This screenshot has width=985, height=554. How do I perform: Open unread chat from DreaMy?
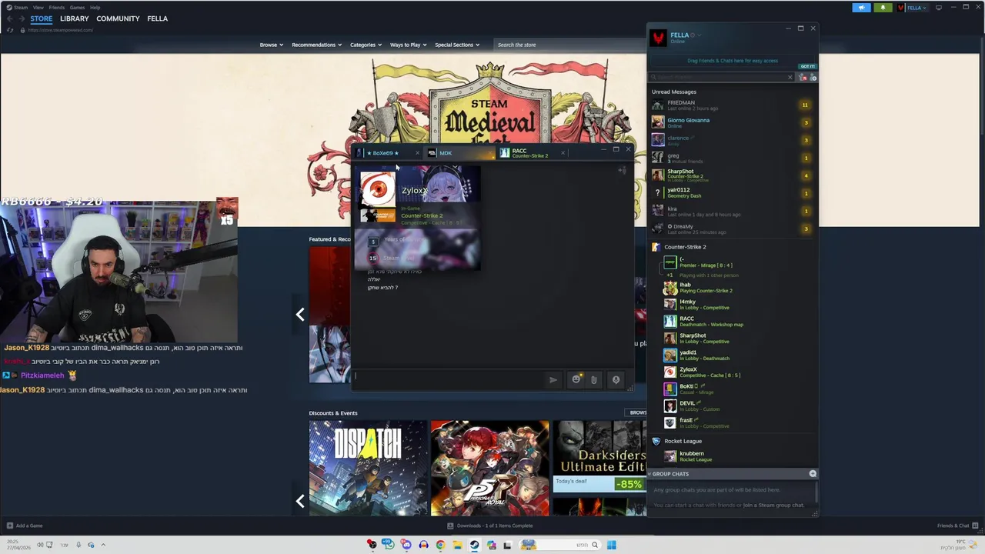click(x=733, y=229)
